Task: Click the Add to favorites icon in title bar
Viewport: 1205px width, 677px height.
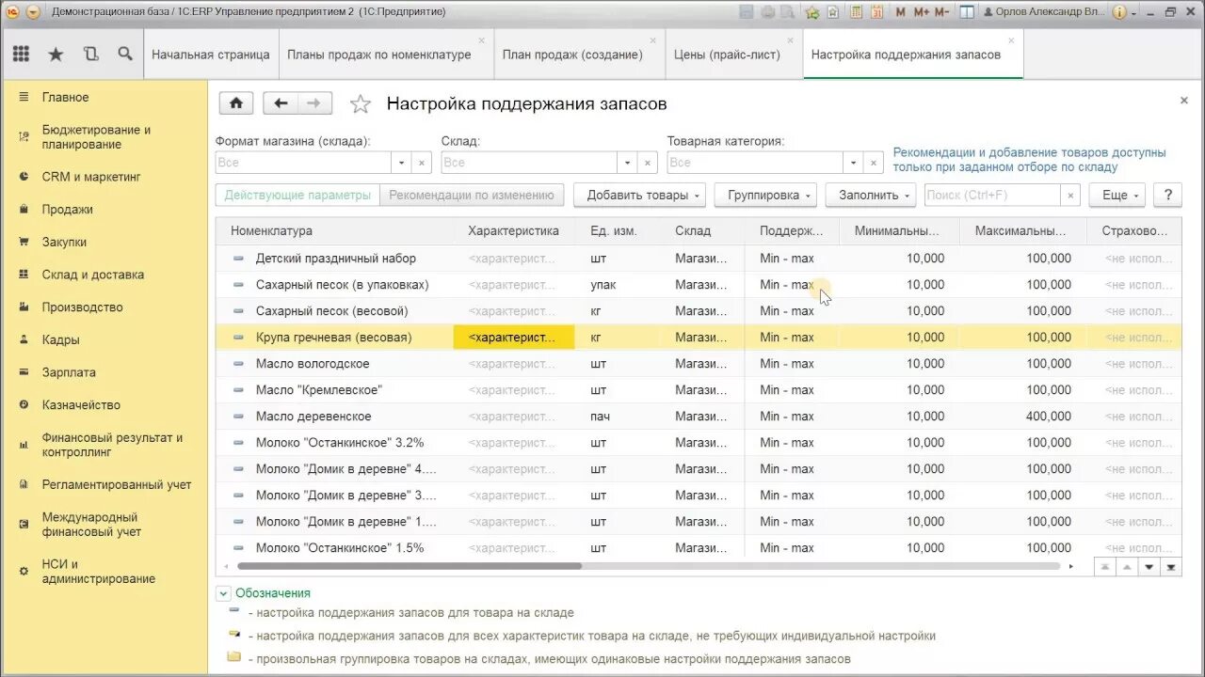Action: (812, 12)
